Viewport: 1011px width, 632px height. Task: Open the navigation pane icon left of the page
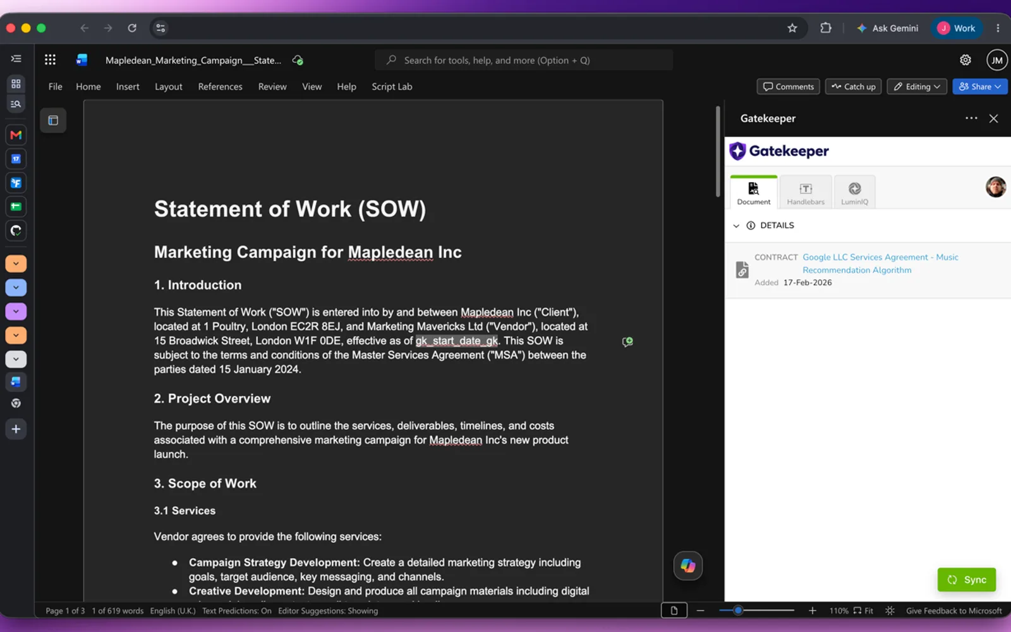click(x=53, y=120)
